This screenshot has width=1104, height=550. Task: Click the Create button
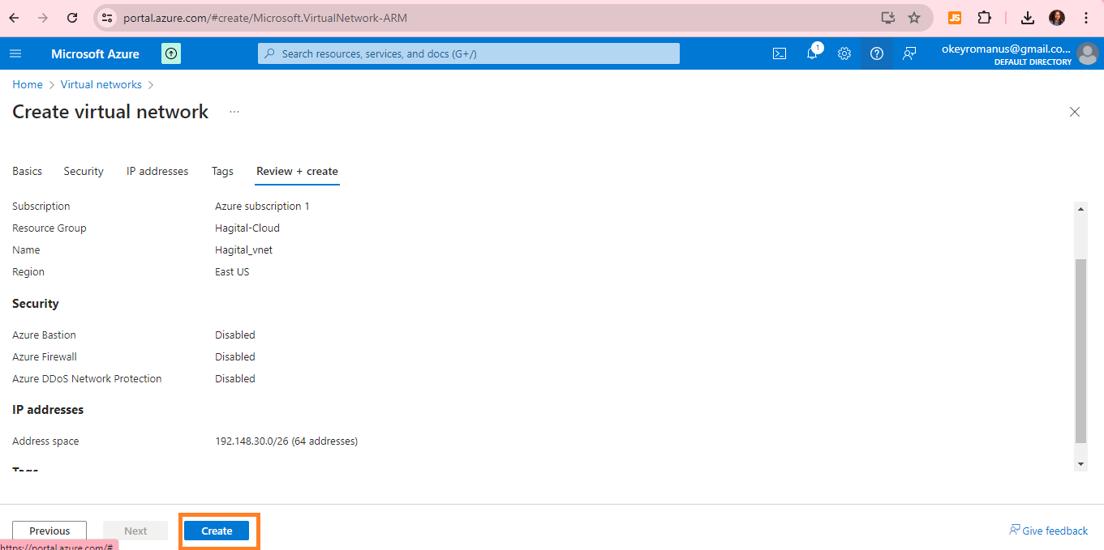point(217,531)
